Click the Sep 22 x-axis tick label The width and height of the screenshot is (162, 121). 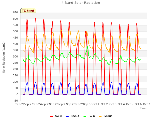pos(20,104)
